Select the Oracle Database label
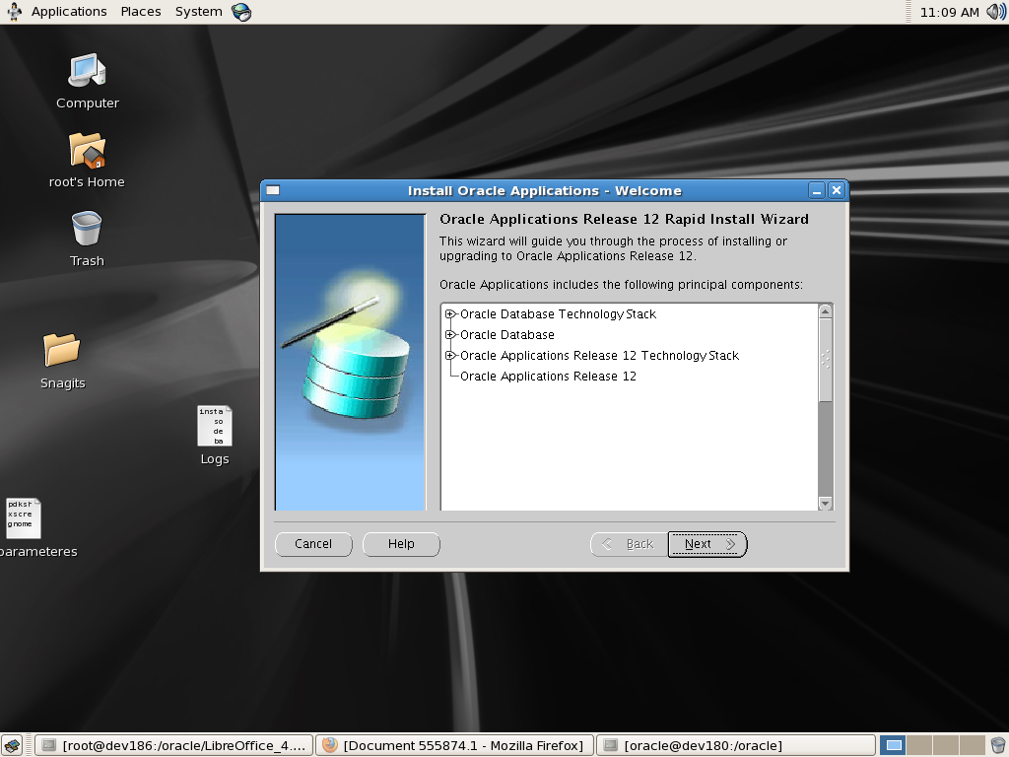The width and height of the screenshot is (1009, 757). [x=507, y=335]
